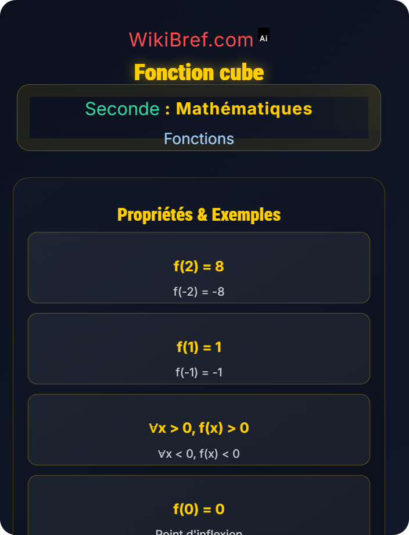409x535 pixels.
Task: Click the word Exemples in the heading
Action: (246, 214)
